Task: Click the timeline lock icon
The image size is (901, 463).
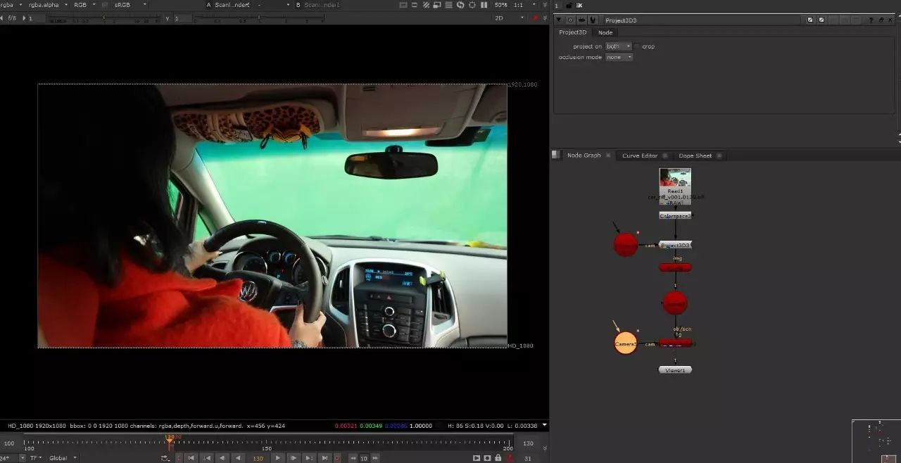Action: coord(498,458)
